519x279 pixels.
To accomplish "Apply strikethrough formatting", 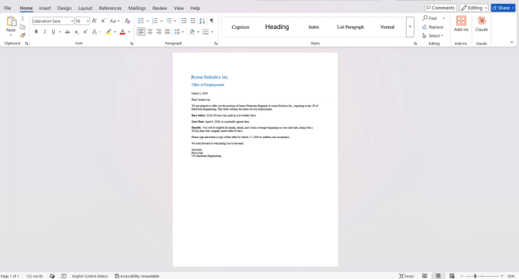I will [67, 32].
